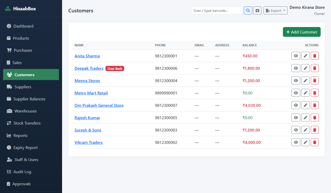This screenshot has height=193, width=331.
Task: View Meena Stores details via eye icon
Action: coord(296,81)
